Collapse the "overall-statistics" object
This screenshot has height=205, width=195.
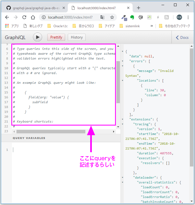[123, 182]
